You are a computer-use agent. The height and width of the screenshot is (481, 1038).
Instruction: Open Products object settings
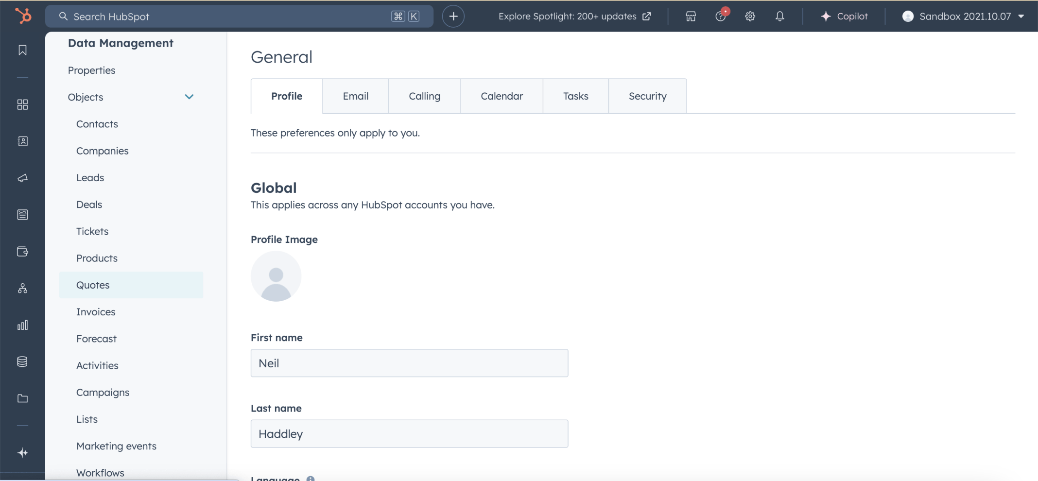(97, 258)
